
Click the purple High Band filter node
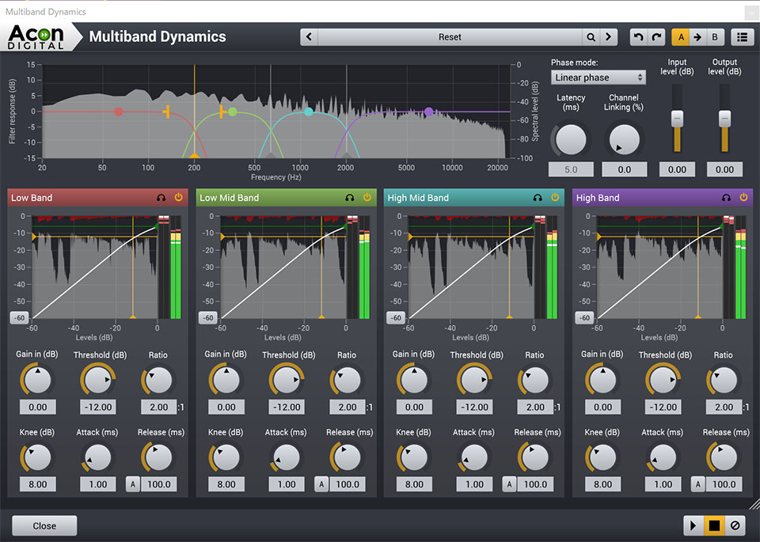click(x=428, y=112)
